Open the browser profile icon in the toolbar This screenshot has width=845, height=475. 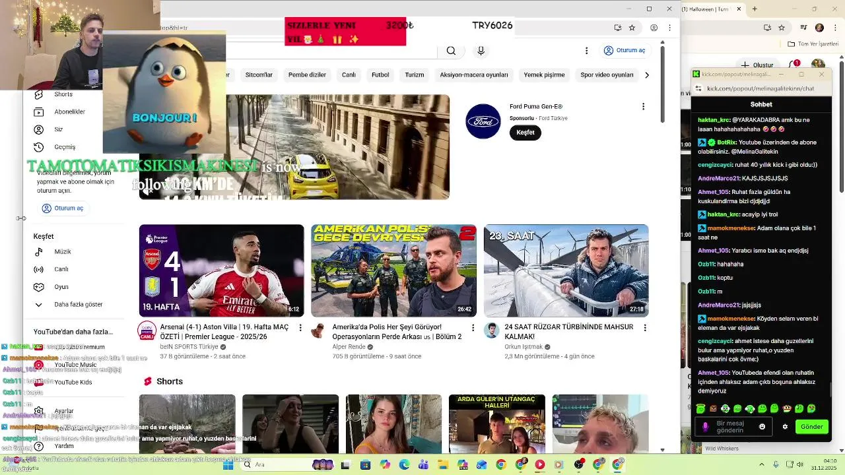coord(654,28)
